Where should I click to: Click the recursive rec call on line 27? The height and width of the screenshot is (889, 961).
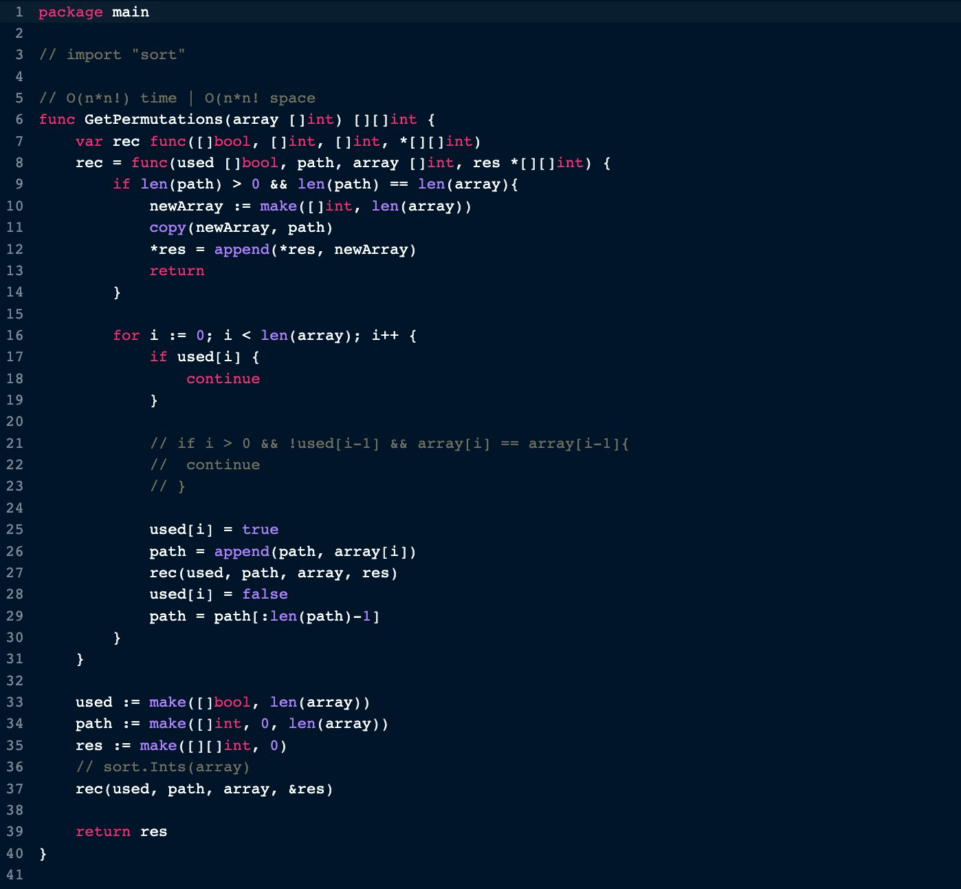tap(163, 573)
